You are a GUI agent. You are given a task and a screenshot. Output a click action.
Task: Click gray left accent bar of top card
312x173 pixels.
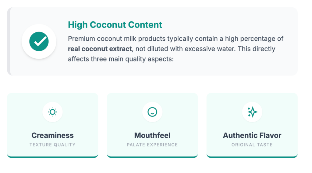tap(9, 41)
